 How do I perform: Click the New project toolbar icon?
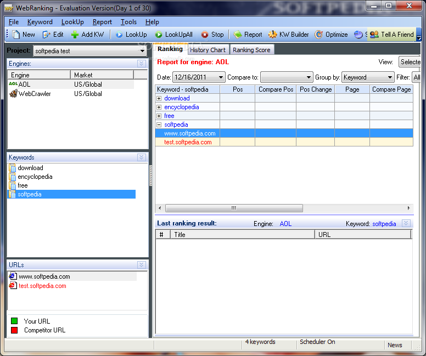(16, 35)
